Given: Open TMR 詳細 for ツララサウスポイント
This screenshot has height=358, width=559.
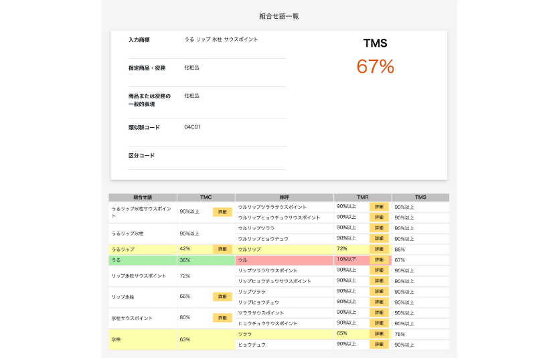Looking at the screenshot, I should 378,312.
